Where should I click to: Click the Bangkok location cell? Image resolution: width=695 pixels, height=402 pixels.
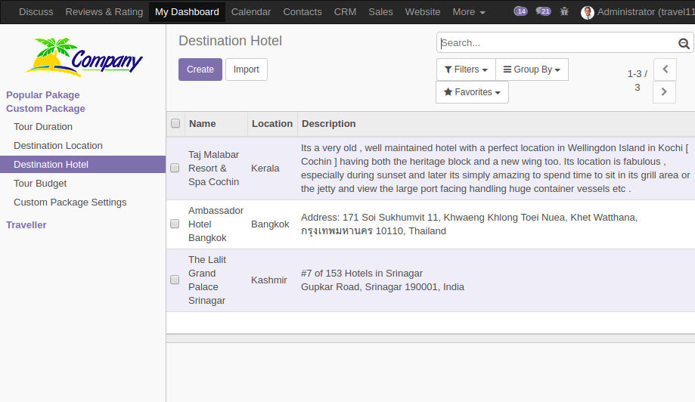click(270, 224)
